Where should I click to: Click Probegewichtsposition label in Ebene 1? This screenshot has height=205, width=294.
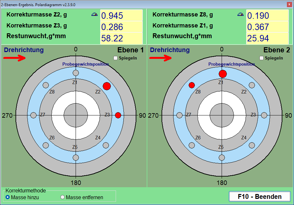click(86, 64)
